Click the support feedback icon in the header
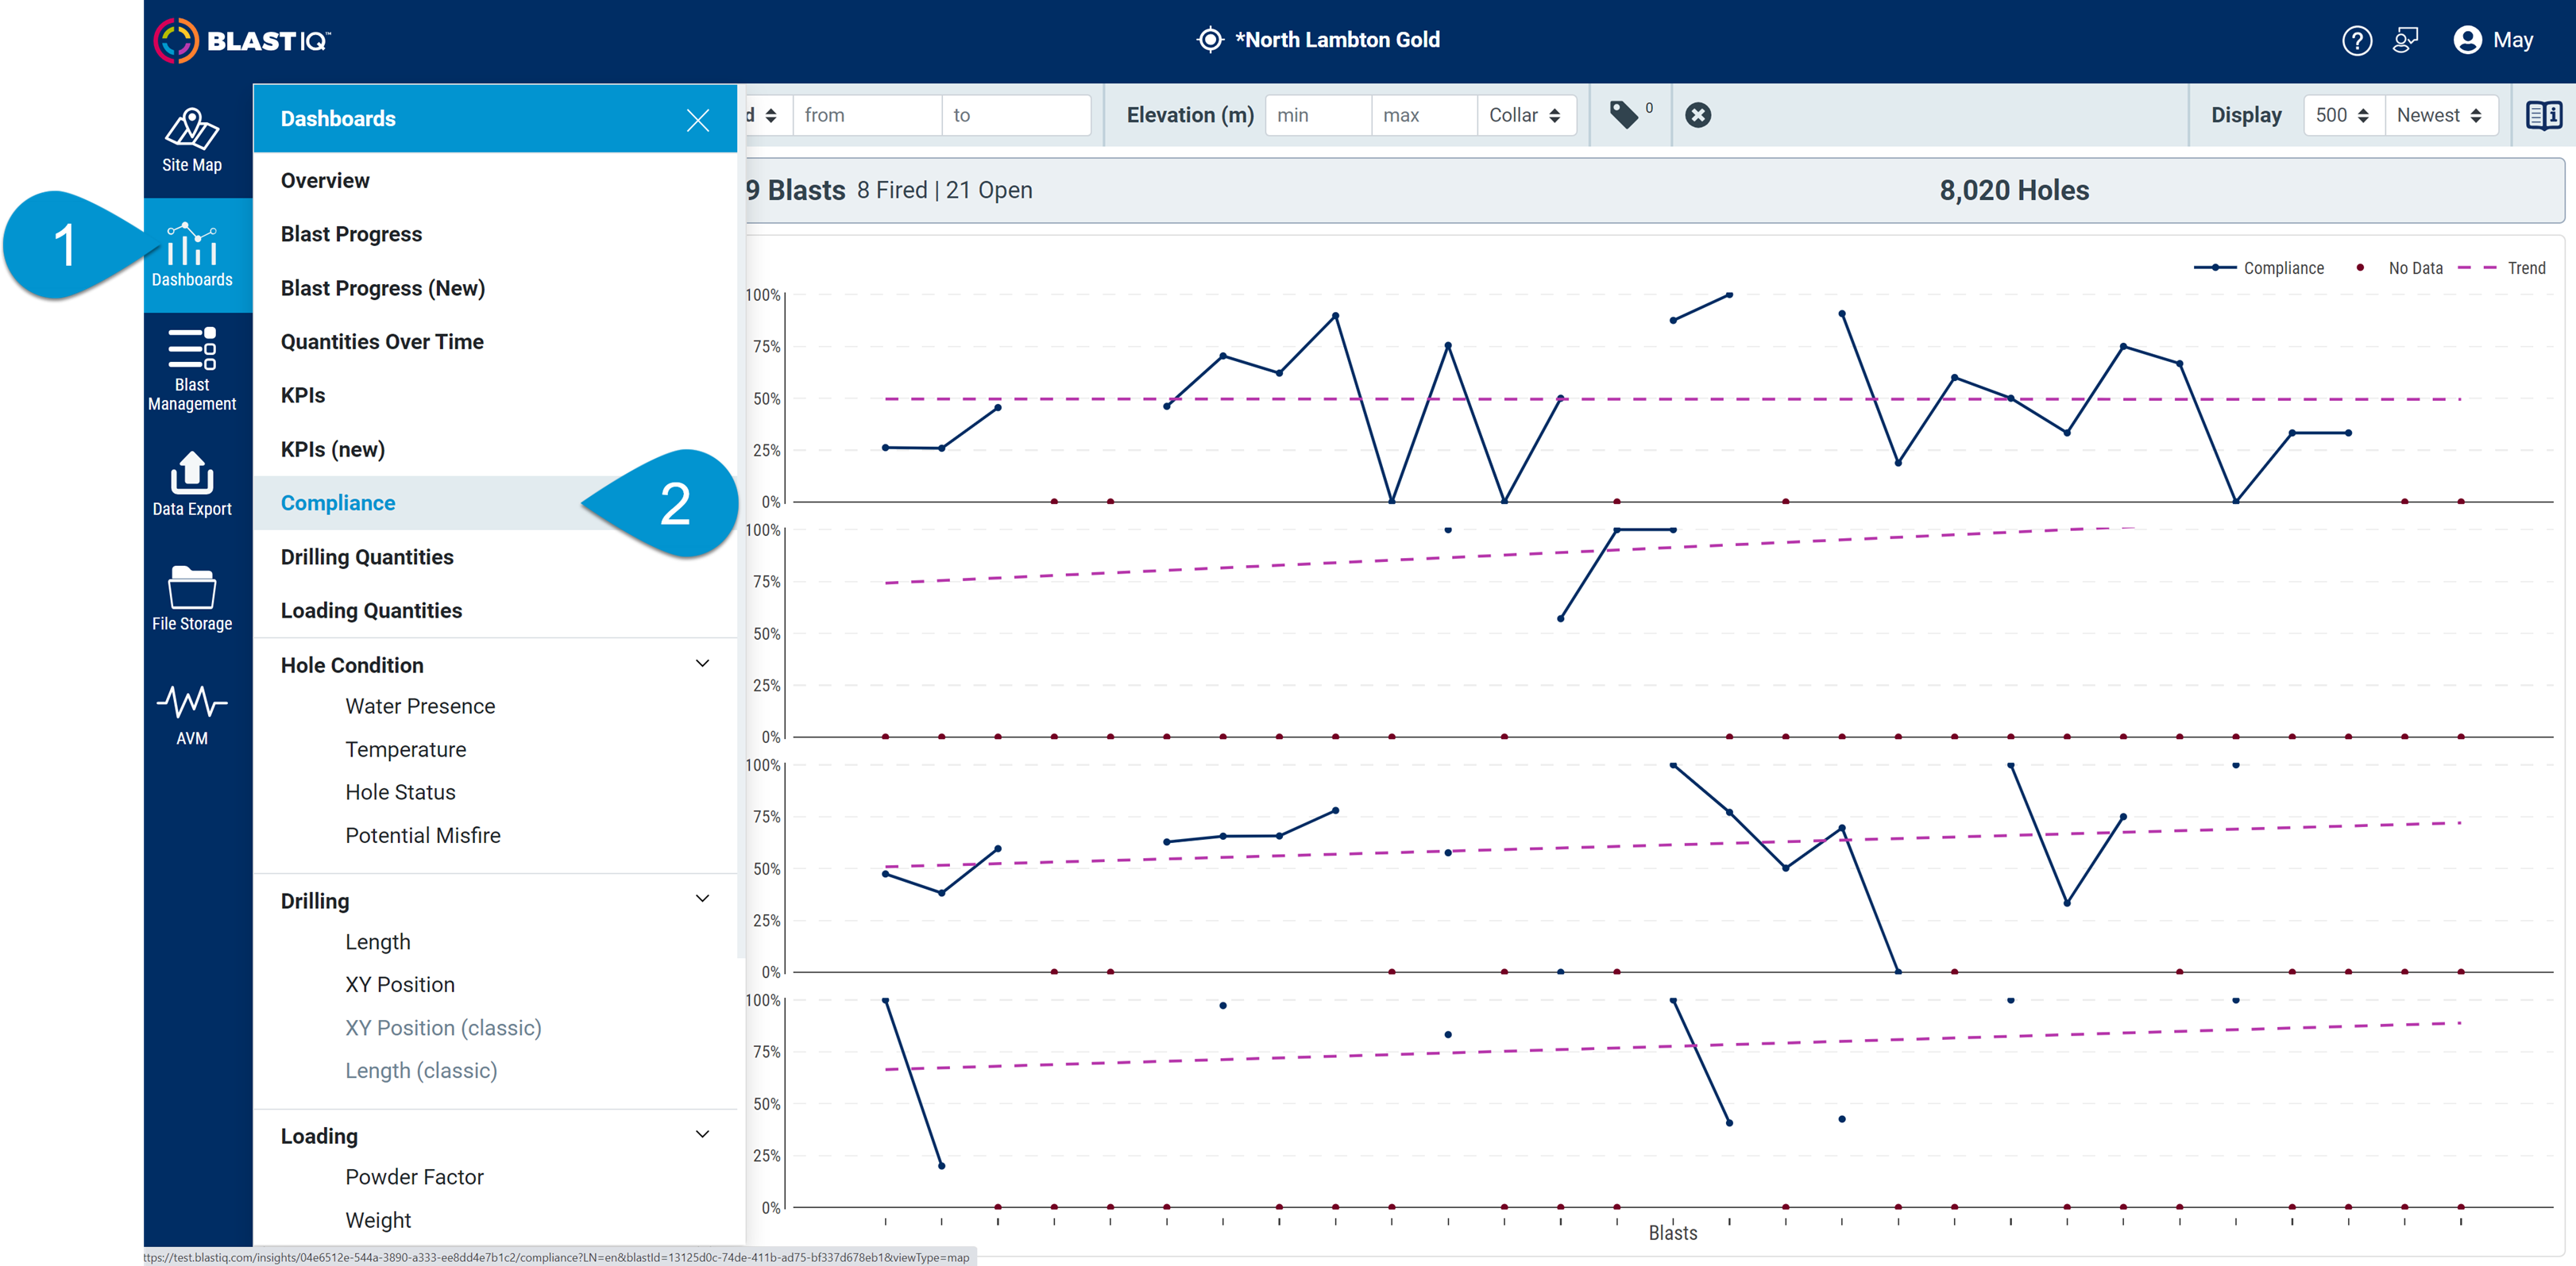Viewport: 2576px width, 1266px height. [x=2406, y=40]
